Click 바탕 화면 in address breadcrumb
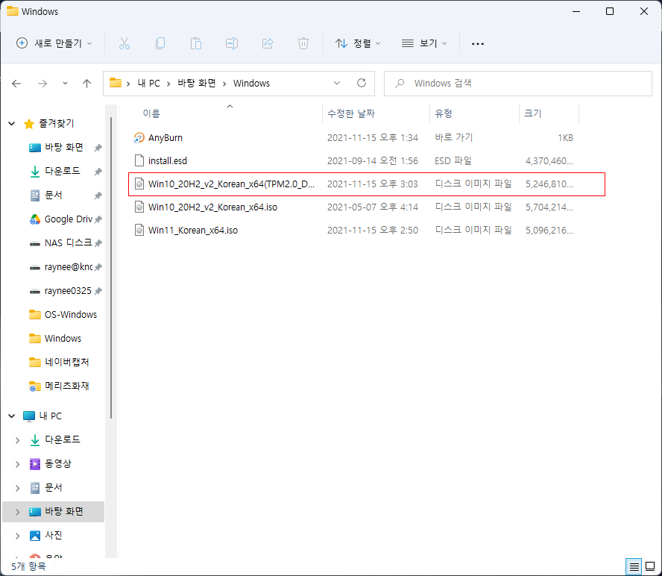 click(x=196, y=84)
